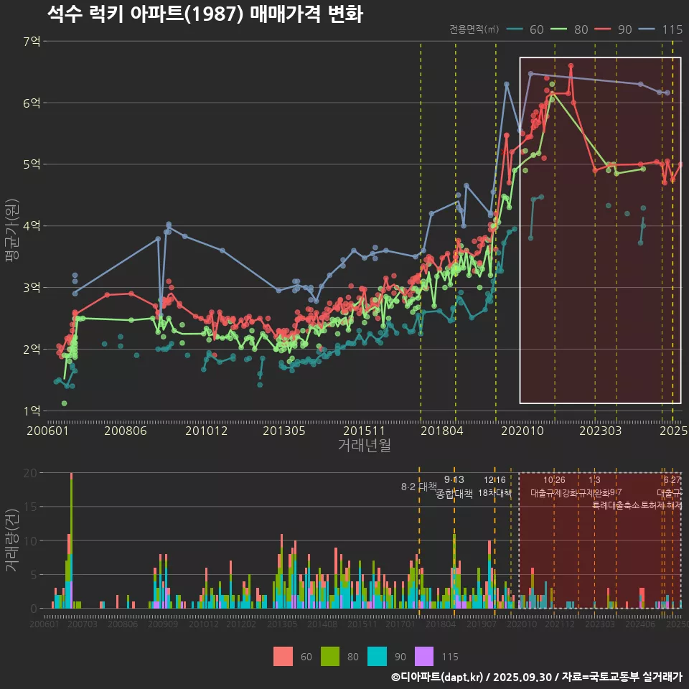
Task: Click the salmon 60 swatch in bar legend
Action: pos(283,656)
